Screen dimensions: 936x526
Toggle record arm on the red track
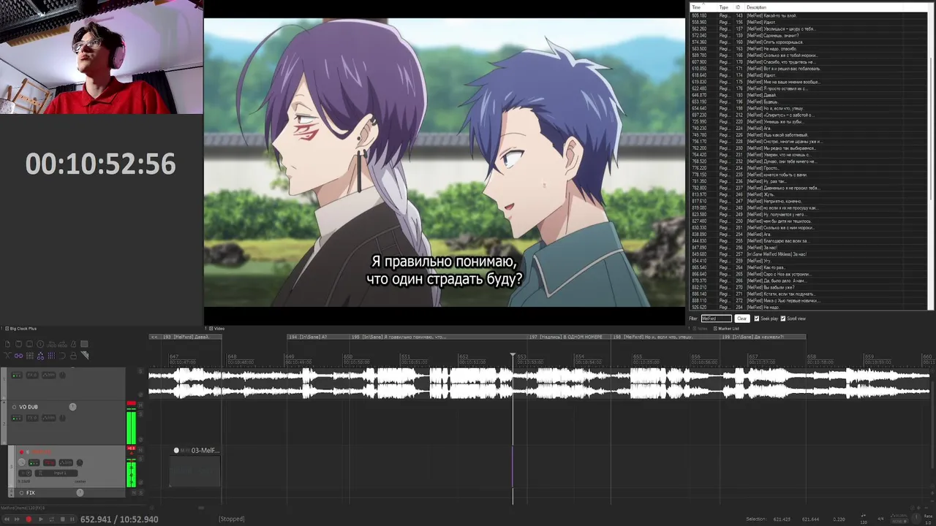pos(22,451)
